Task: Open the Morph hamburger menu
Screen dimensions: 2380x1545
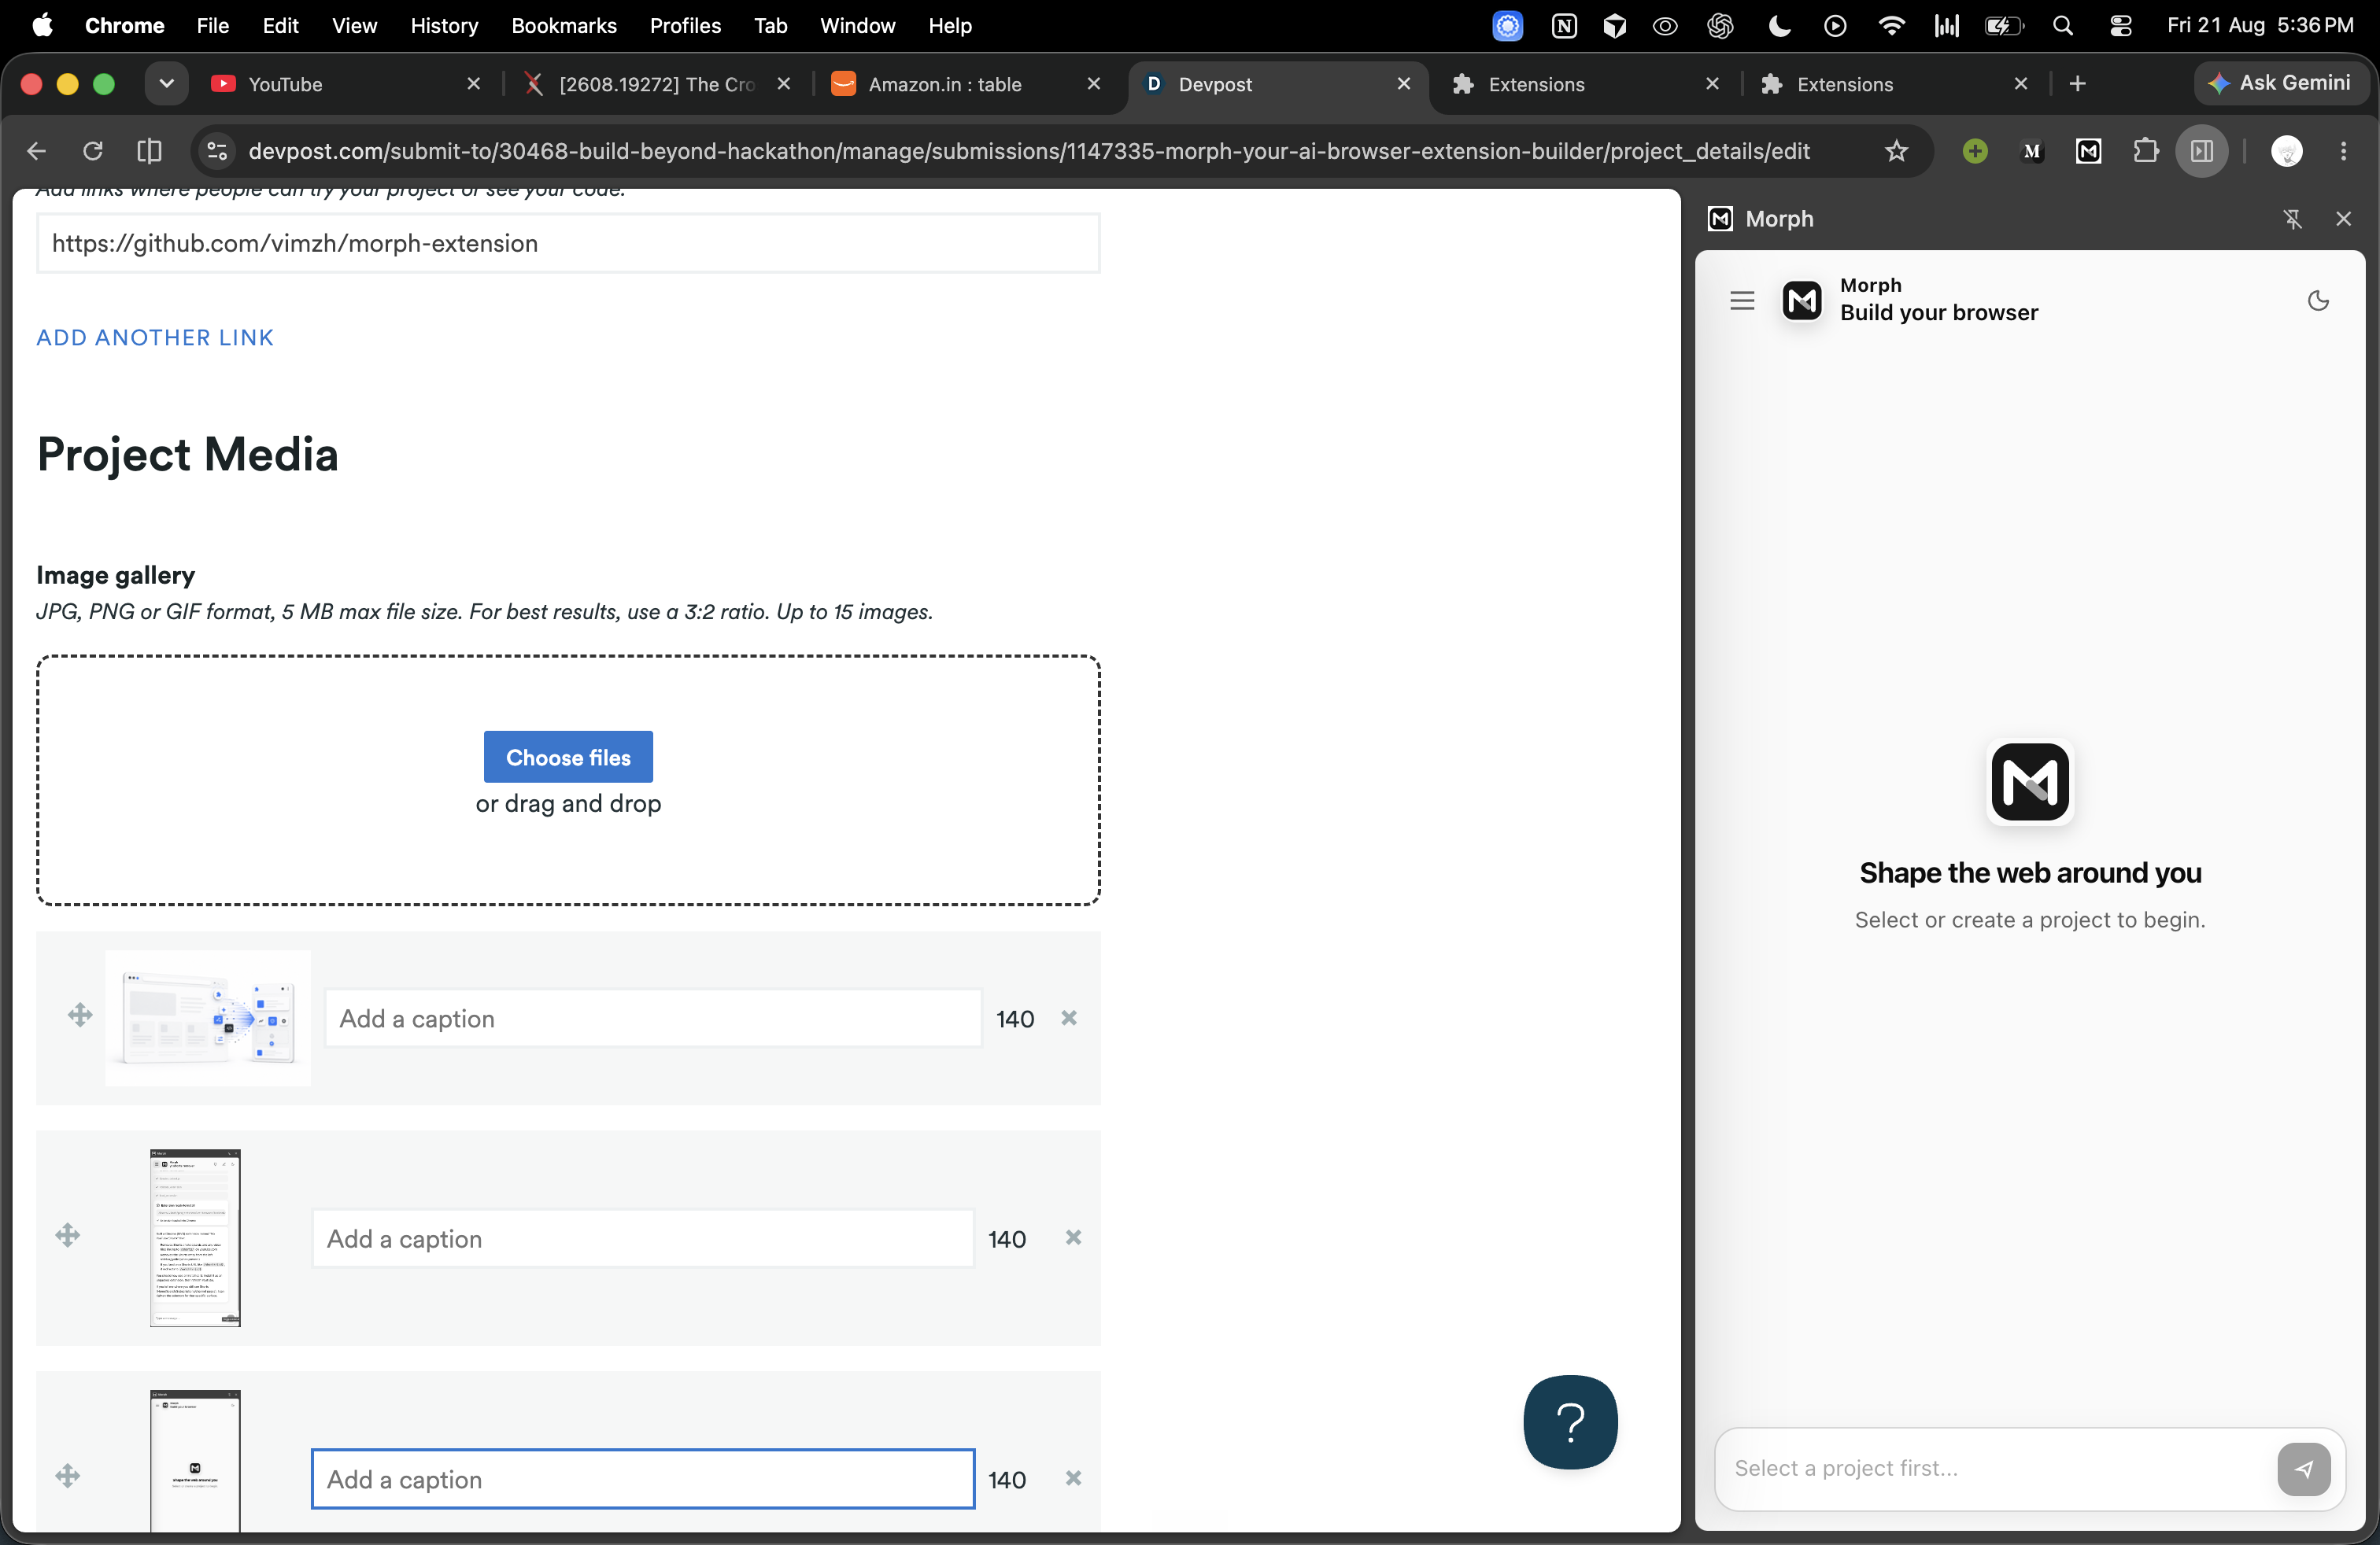Action: point(1742,301)
